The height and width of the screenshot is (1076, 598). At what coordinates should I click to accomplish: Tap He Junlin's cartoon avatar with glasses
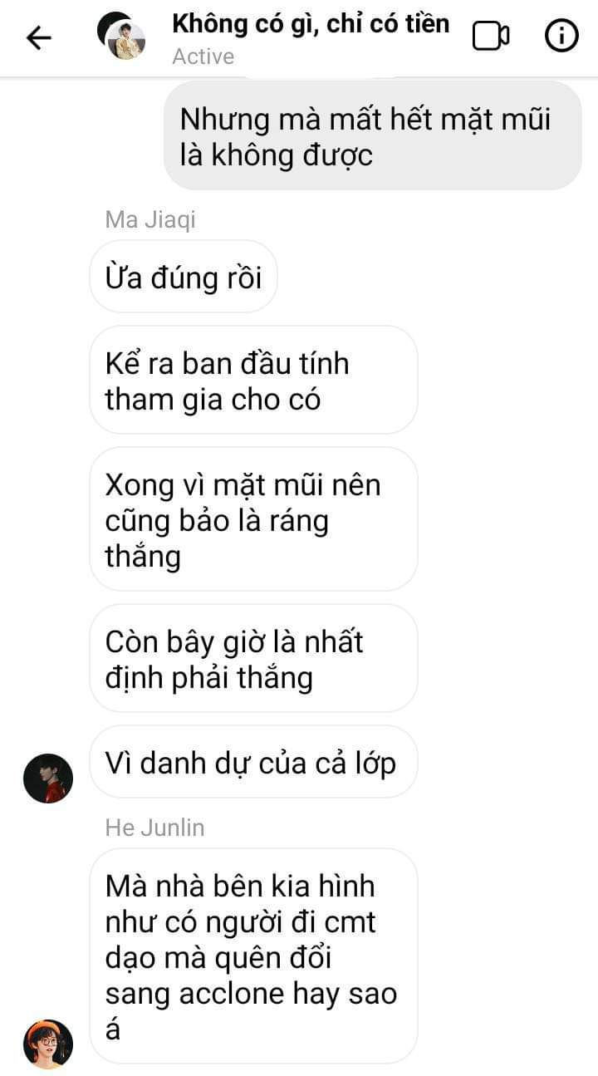[x=48, y=1044]
